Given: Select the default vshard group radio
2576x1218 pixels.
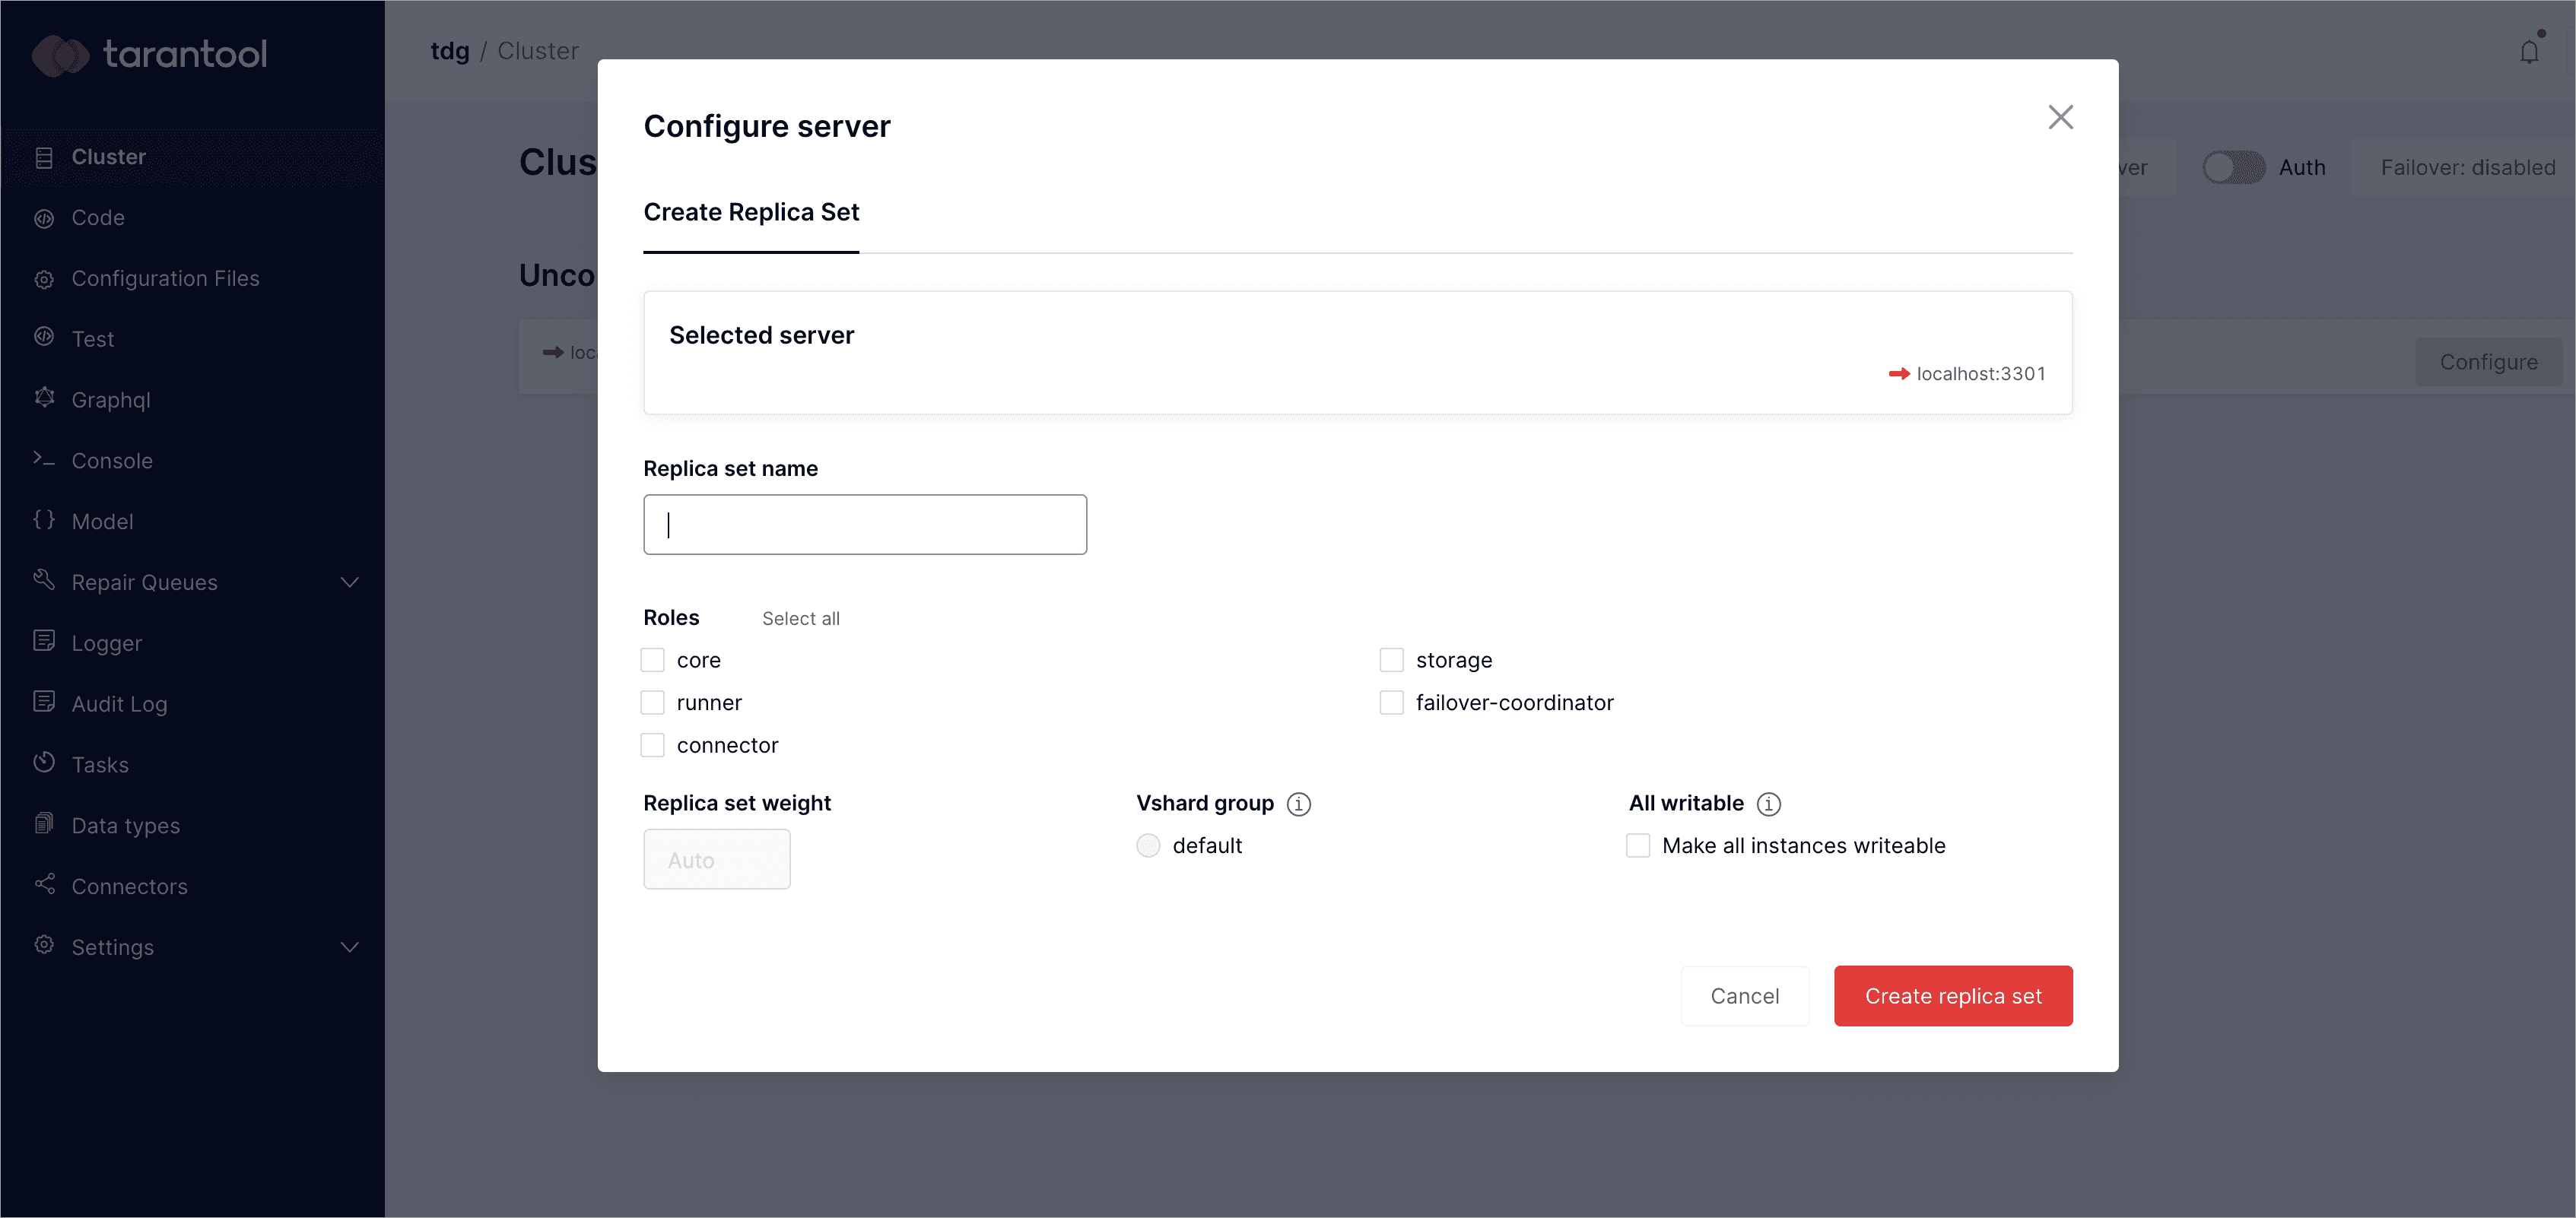Looking at the screenshot, I should pos(1148,846).
